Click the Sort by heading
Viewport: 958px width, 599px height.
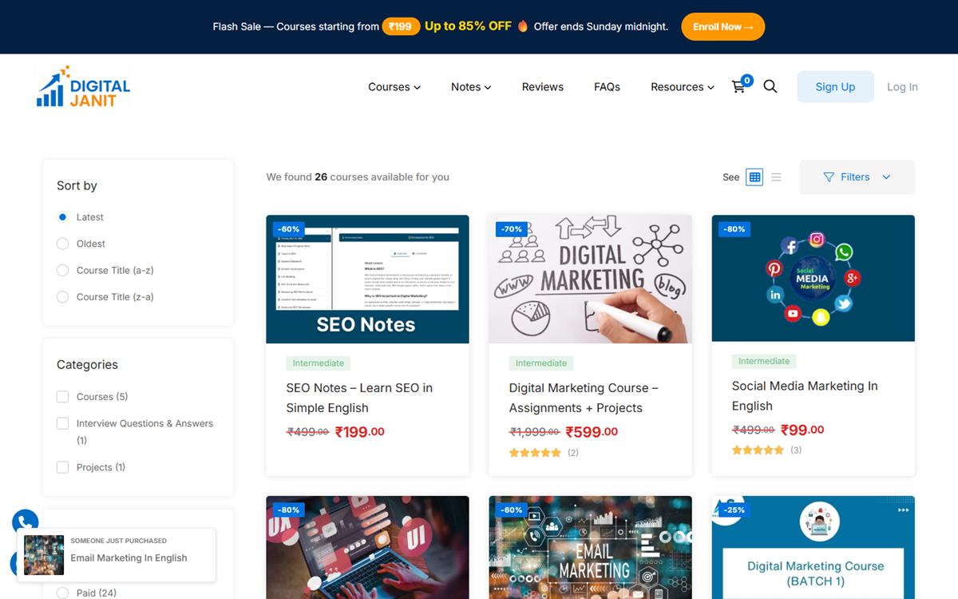point(77,185)
